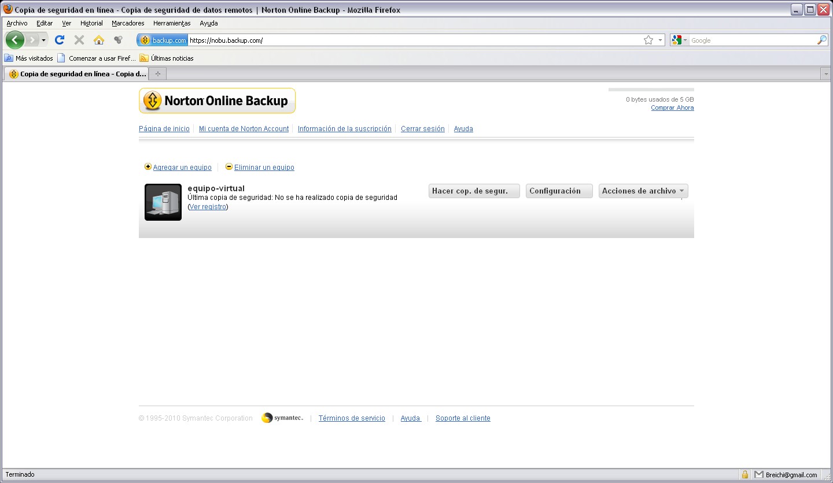Click the Ayuda link in page navigation
This screenshot has height=483, width=833.
(x=463, y=129)
